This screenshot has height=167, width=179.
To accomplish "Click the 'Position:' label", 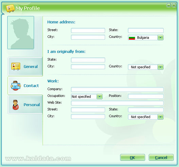I will tap(115, 96).
